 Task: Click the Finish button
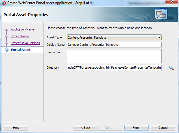tap(137, 128)
